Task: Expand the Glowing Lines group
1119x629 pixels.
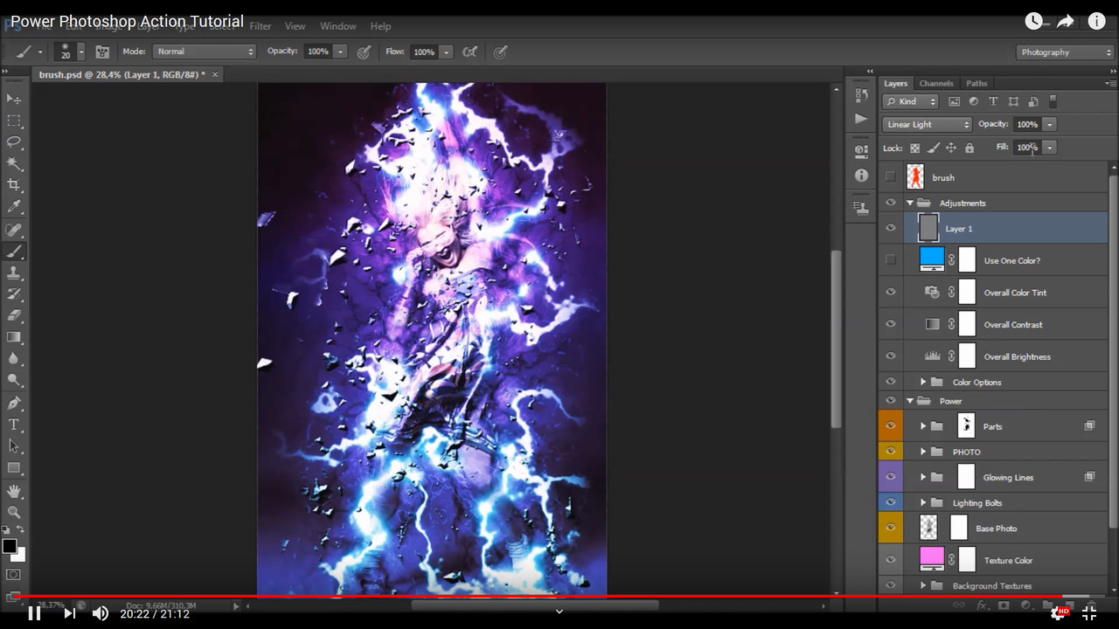Action: (x=923, y=477)
